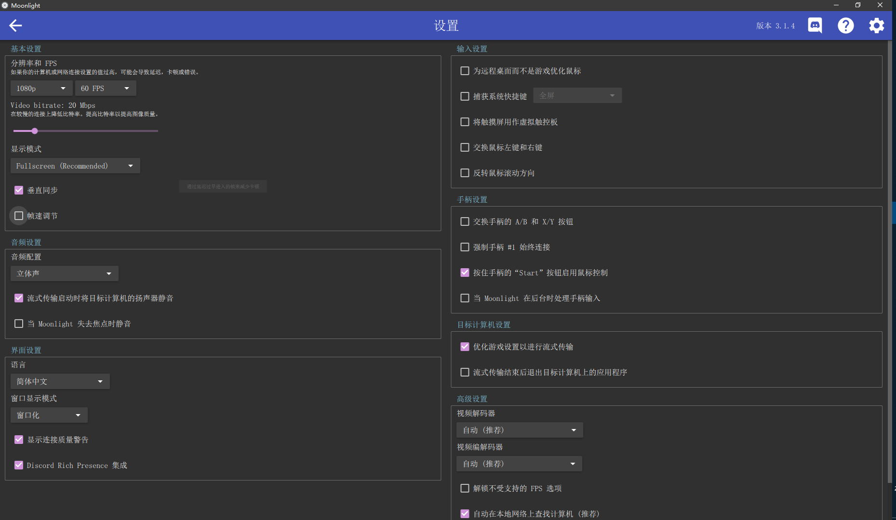Click the 分辨率和 FPS label
This screenshot has width=896, height=520.
[x=34, y=63]
